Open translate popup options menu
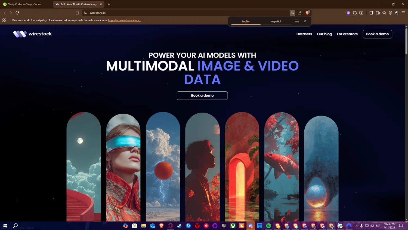 tap(297, 21)
